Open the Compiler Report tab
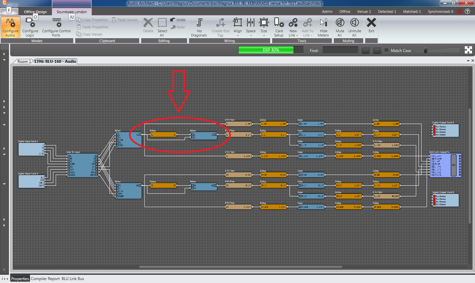The image size is (475, 283). [x=45, y=279]
